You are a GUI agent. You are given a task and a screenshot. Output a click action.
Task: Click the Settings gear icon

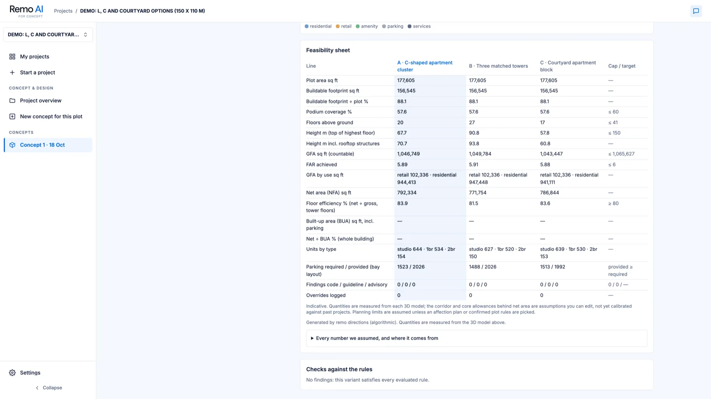click(12, 373)
